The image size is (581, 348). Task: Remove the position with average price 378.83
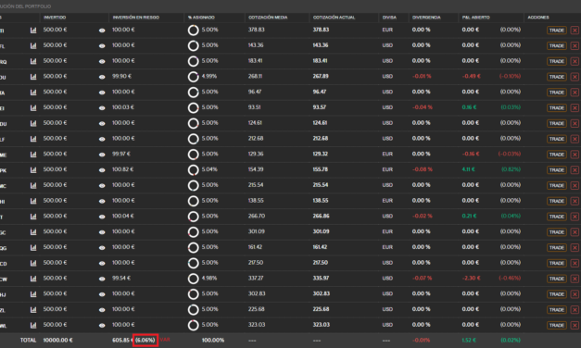[x=575, y=31]
